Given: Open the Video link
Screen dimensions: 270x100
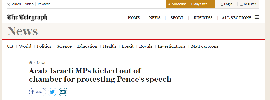Looking at the screenshot, I should coord(29,4).
